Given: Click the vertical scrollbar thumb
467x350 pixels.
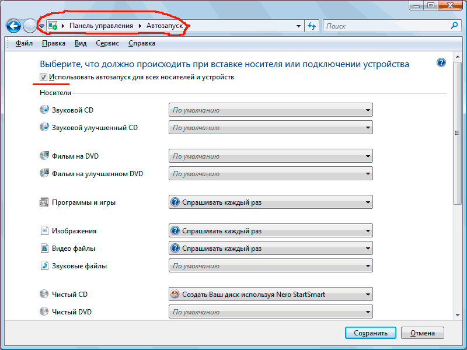Looking at the screenshot, I should pos(457,133).
